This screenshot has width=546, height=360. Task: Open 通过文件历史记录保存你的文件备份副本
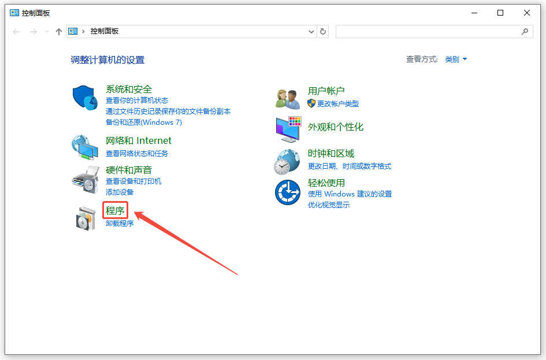[168, 112]
